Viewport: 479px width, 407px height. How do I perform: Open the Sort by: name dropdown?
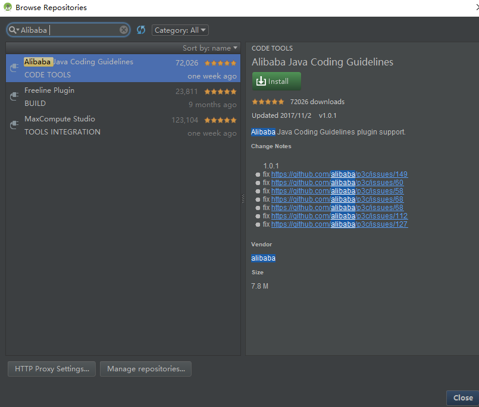point(210,48)
